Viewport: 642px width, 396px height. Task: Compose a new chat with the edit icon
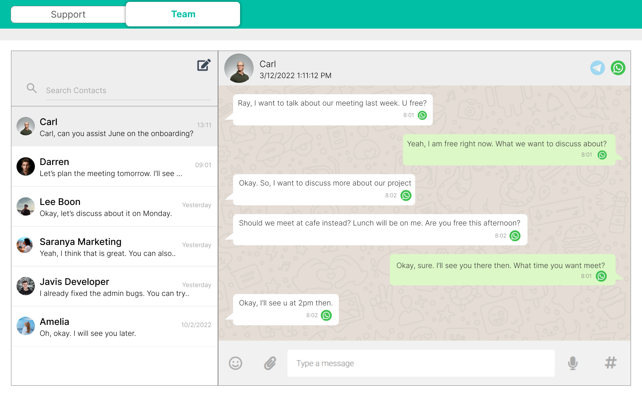point(204,65)
